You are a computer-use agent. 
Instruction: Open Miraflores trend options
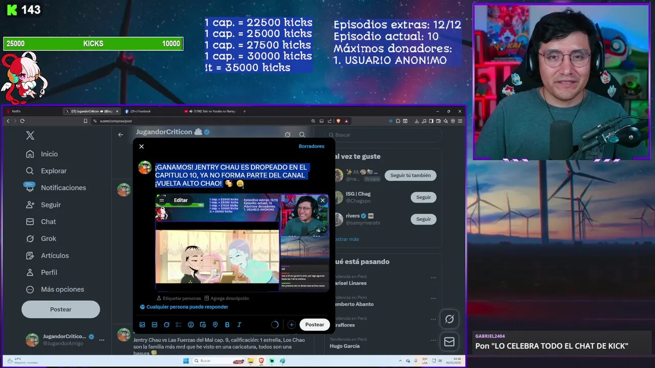[433, 319]
